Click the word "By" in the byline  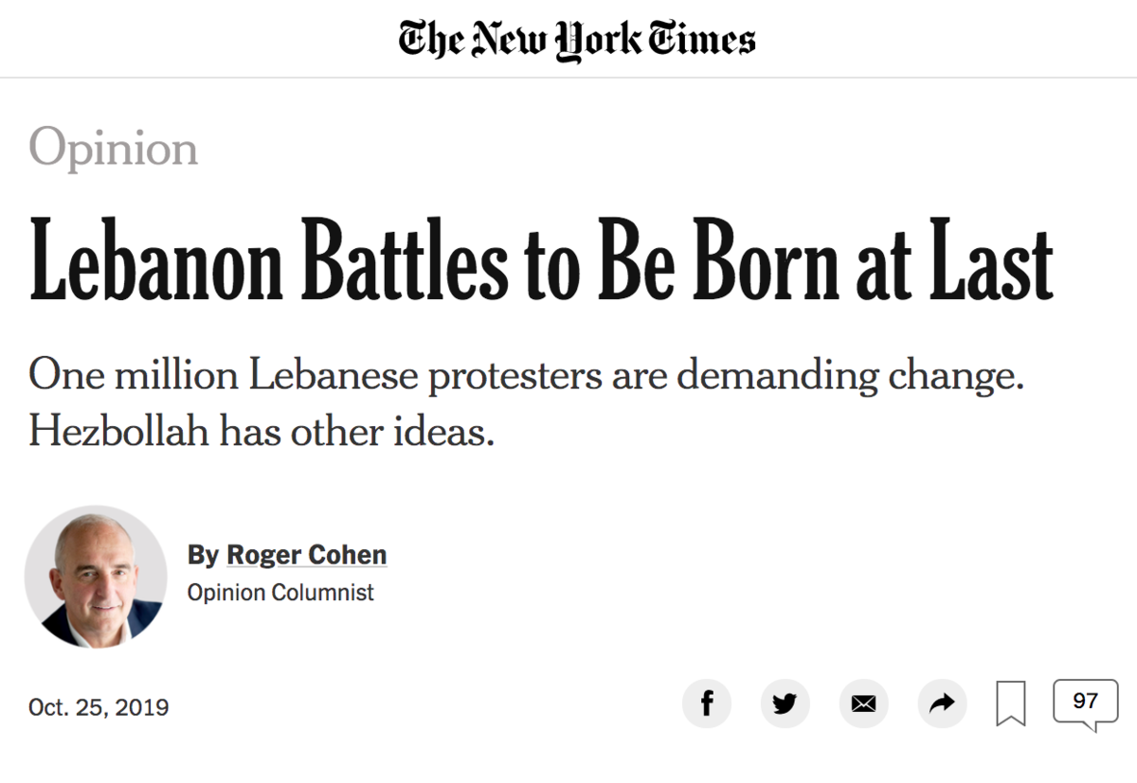click(203, 555)
